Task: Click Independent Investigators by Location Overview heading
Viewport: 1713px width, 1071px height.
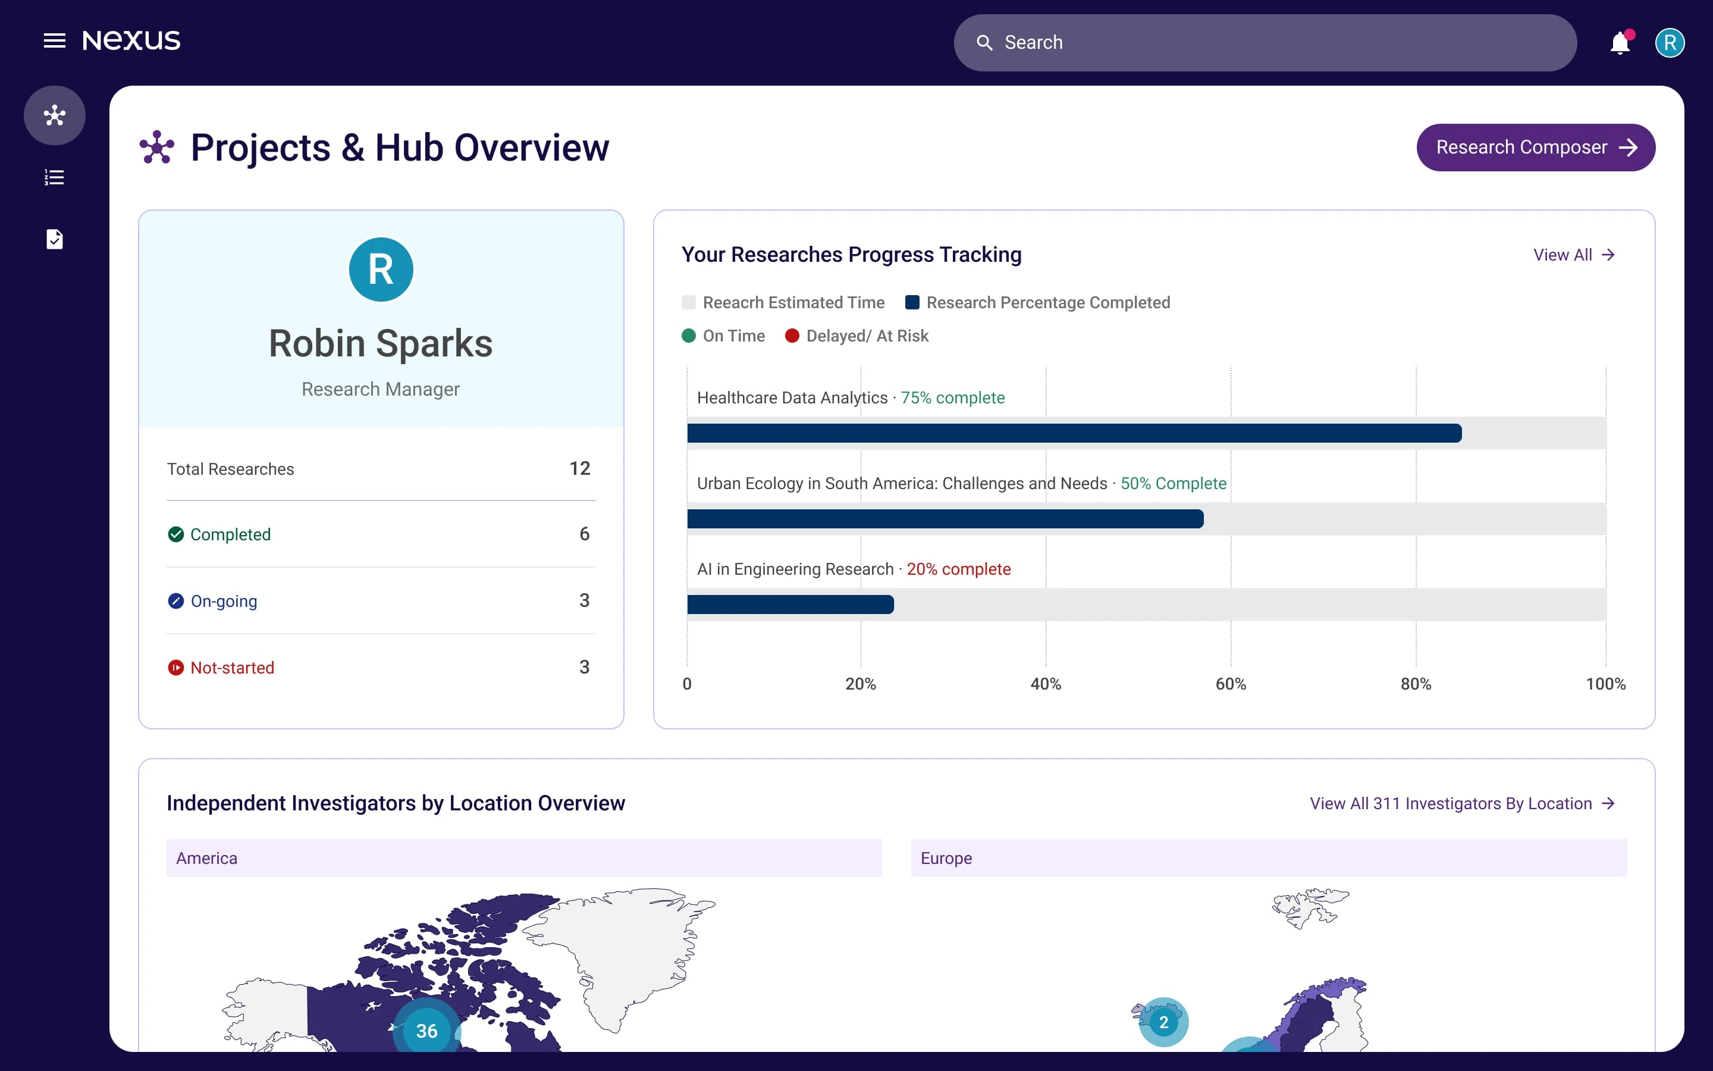Action: click(396, 803)
